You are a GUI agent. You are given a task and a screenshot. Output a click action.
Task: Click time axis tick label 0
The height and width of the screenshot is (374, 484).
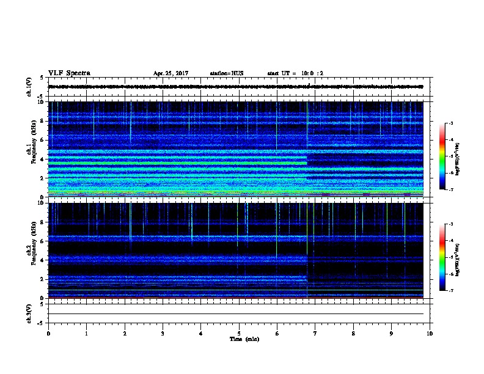(48, 334)
